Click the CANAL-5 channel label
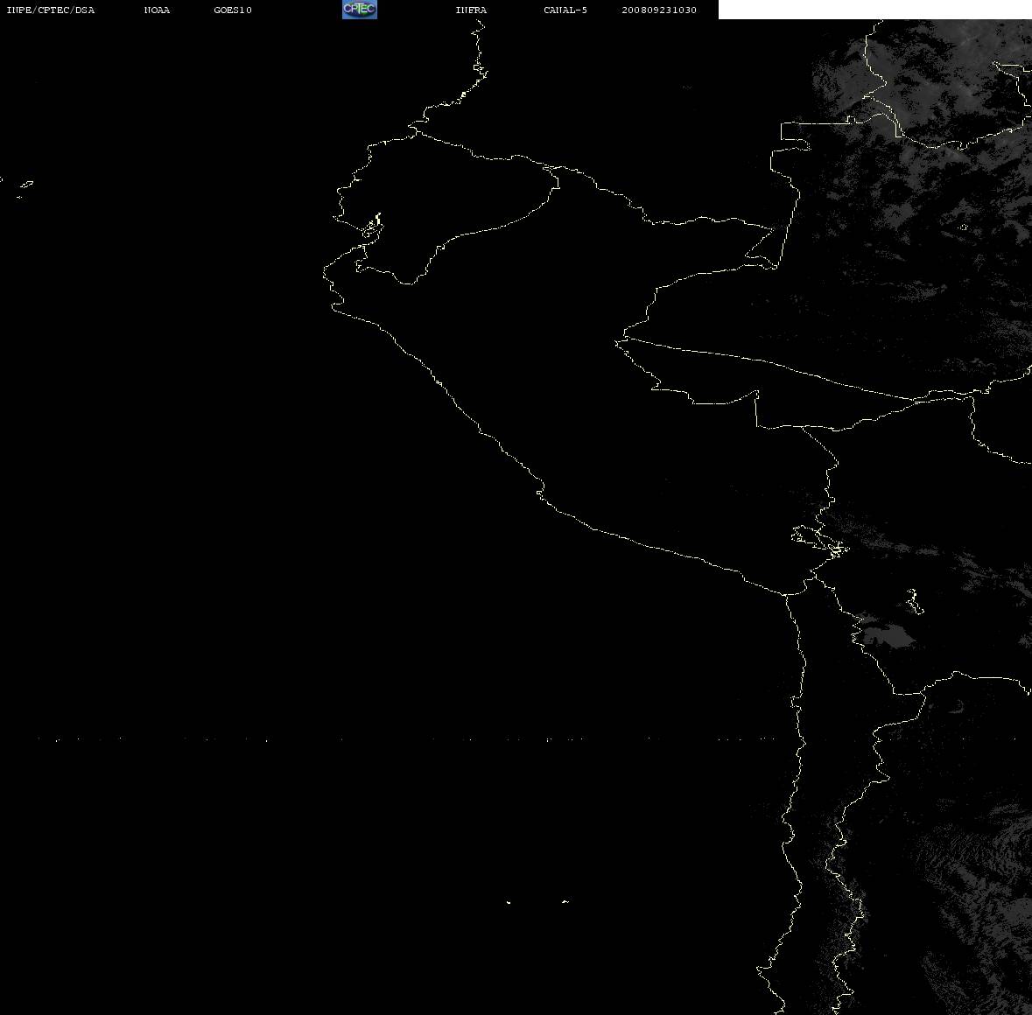The height and width of the screenshot is (1015, 1032). coord(565,10)
